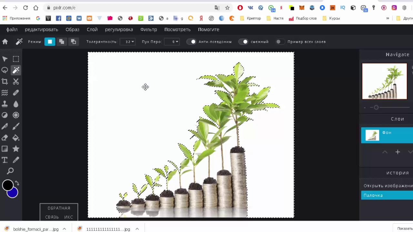Click the ОБРАТНАЯ СВЯЗЬ feedback button
Viewport: 413px width, 232px height.
(59, 212)
